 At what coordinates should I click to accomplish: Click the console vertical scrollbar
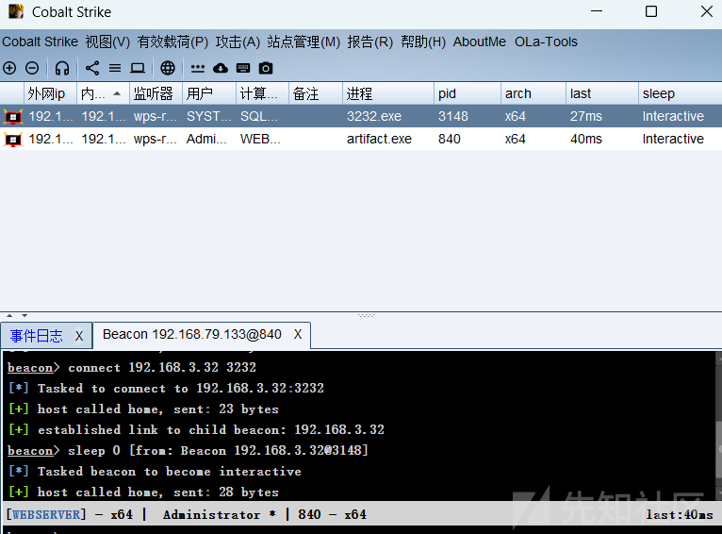(719, 426)
